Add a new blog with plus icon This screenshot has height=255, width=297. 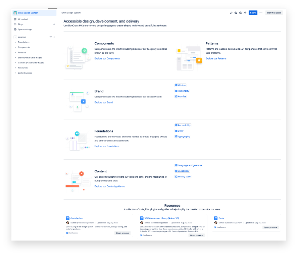(x=54, y=24)
